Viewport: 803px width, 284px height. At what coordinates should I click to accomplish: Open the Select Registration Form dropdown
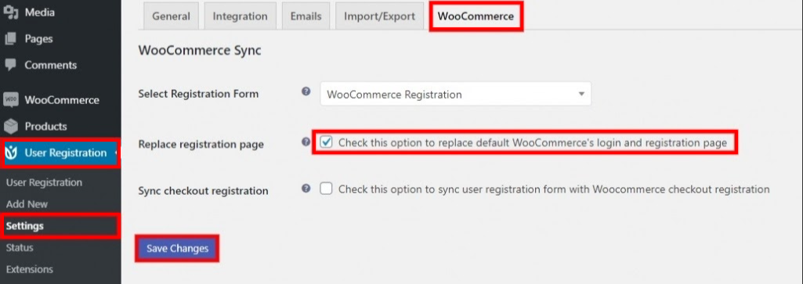[455, 94]
